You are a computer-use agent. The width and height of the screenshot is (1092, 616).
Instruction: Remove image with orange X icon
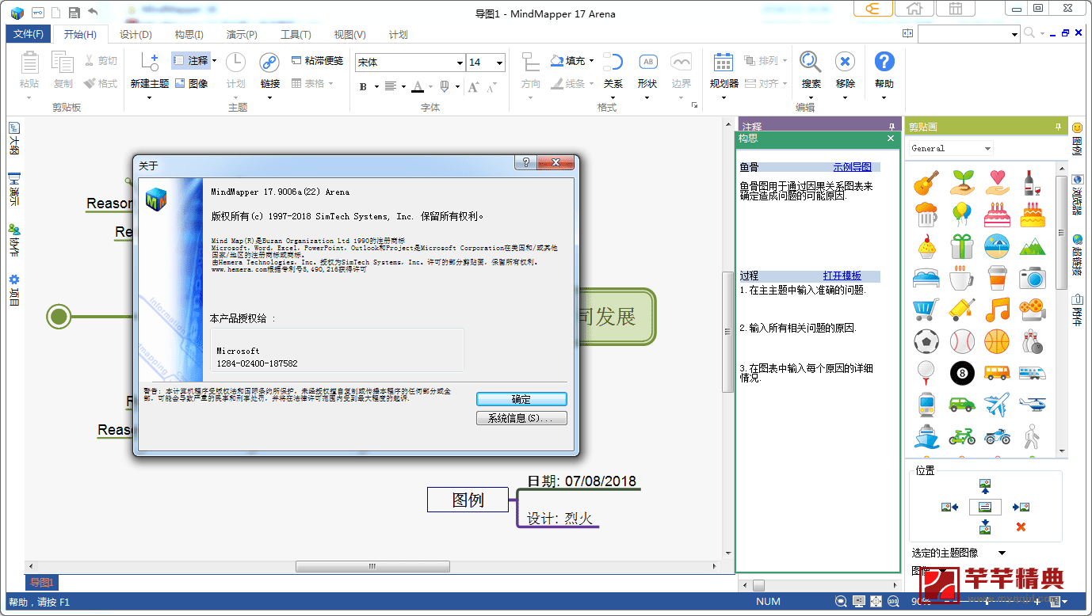pos(1021,527)
